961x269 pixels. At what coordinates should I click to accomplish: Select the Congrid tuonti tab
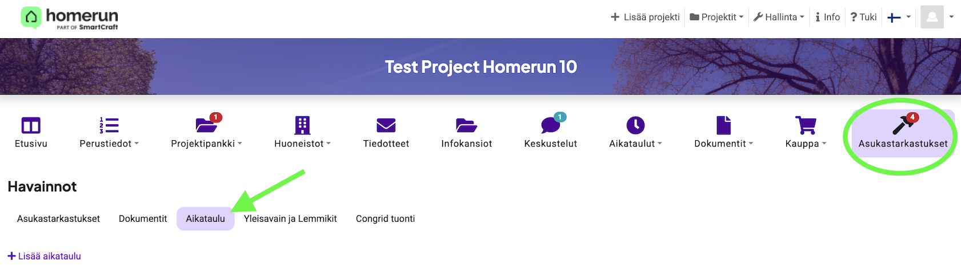pyautogui.click(x=385, y=219)
